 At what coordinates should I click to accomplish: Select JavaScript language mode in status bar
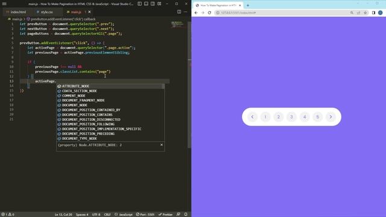click(124, 215)
